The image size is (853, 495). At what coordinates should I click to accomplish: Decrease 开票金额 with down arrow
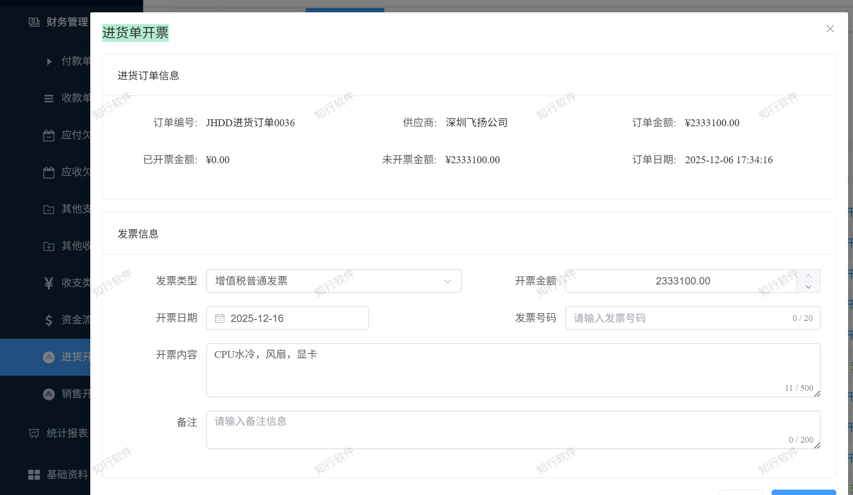[808, 287]
